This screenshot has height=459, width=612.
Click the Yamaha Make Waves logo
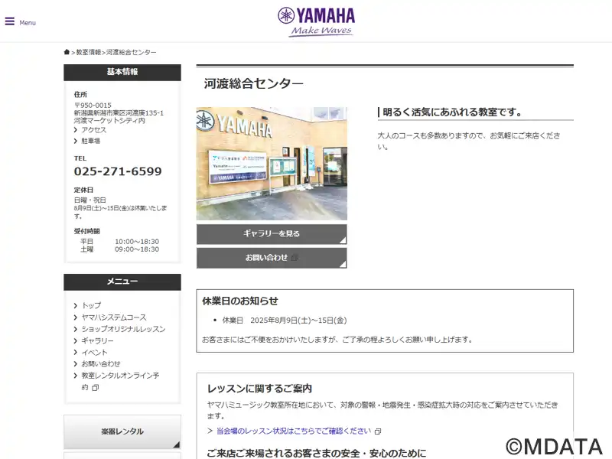[x=316, y=22]
